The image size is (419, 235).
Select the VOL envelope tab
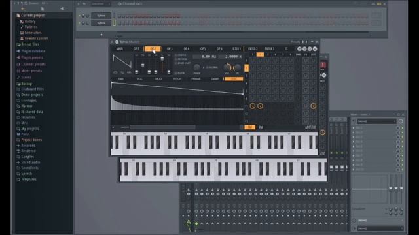click(139, 79)
